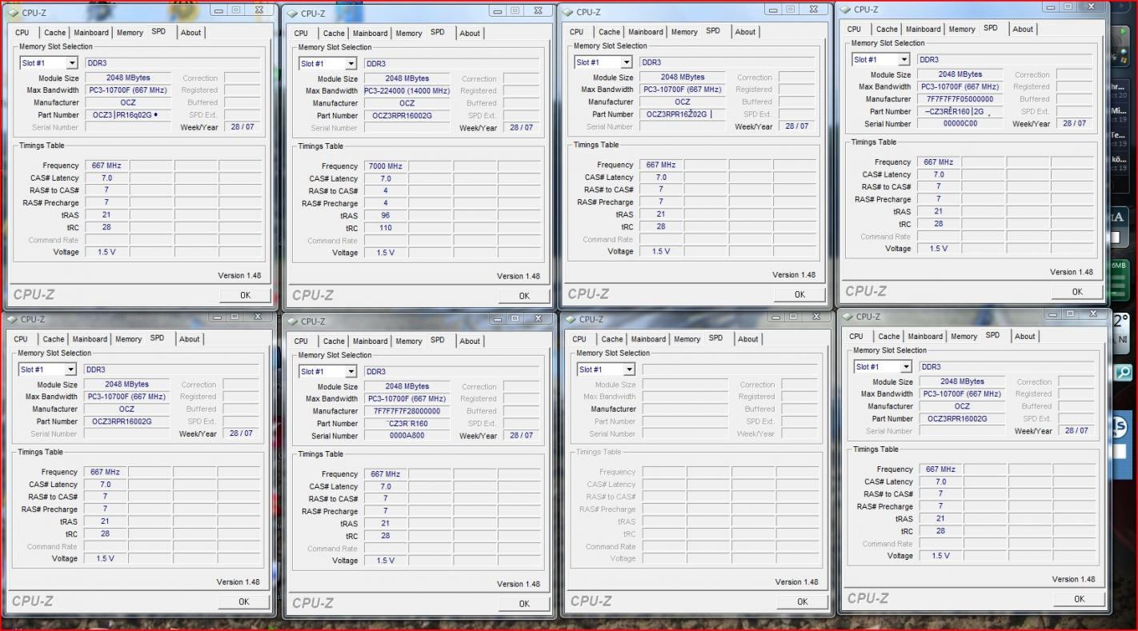Click the part number field reading OCZ3|PR16q02G
Image resolution: width=1138 pixels, height=631 pixels.
click(128, 115)
